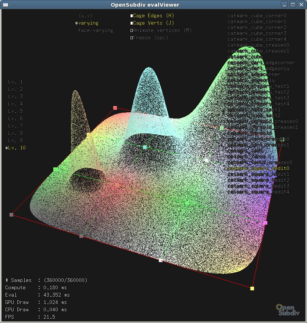This screenshot has width=307, height=323.
Task: Enable the Freeze (spc) option
Action: coord(132,38)
